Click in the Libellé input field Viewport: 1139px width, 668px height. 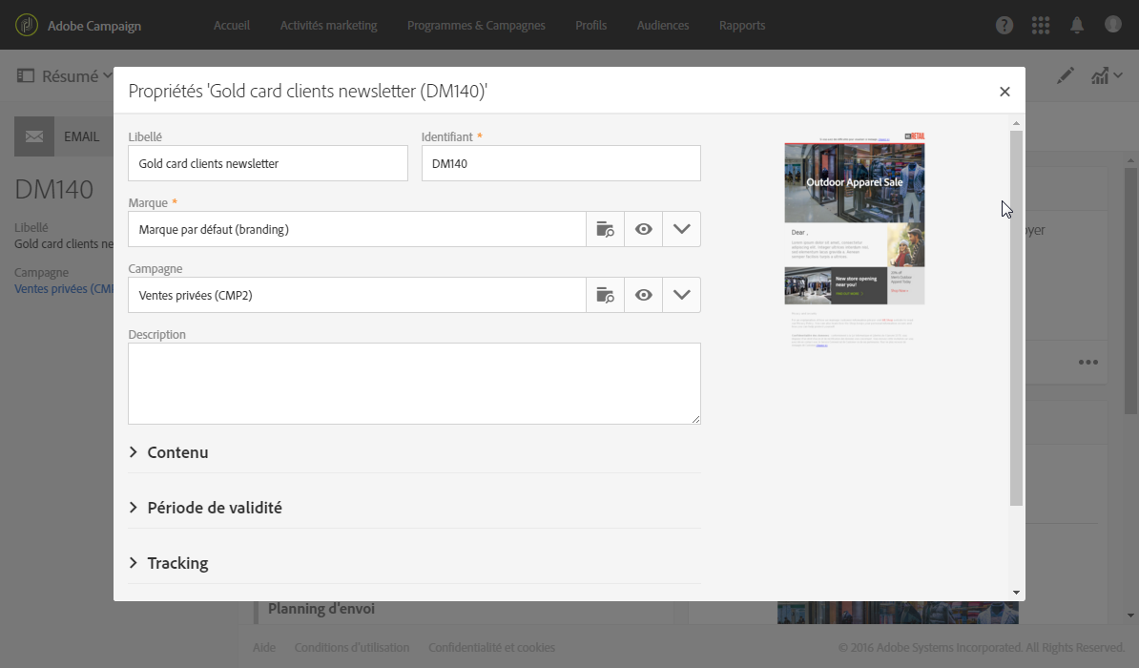point(268,163)
